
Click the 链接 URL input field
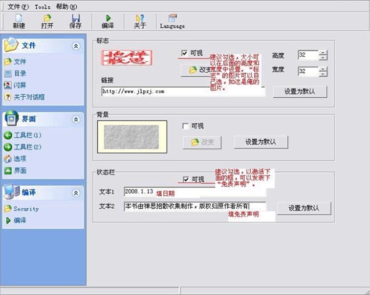pos(183,91)
